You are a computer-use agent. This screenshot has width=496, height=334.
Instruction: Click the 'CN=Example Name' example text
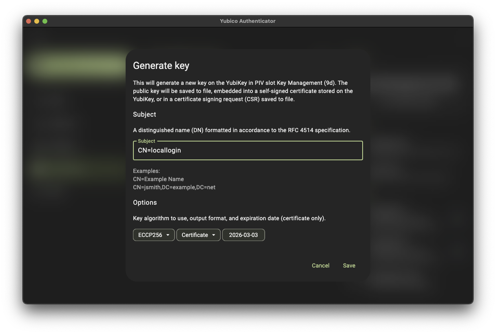pyautogui.click(x=158, y=179)
